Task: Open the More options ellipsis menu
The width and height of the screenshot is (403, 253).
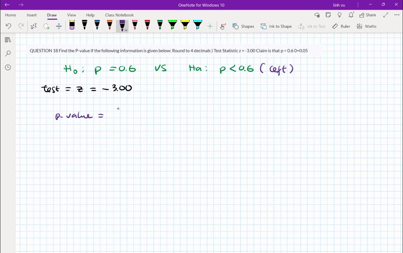Action: click(396, 14)
